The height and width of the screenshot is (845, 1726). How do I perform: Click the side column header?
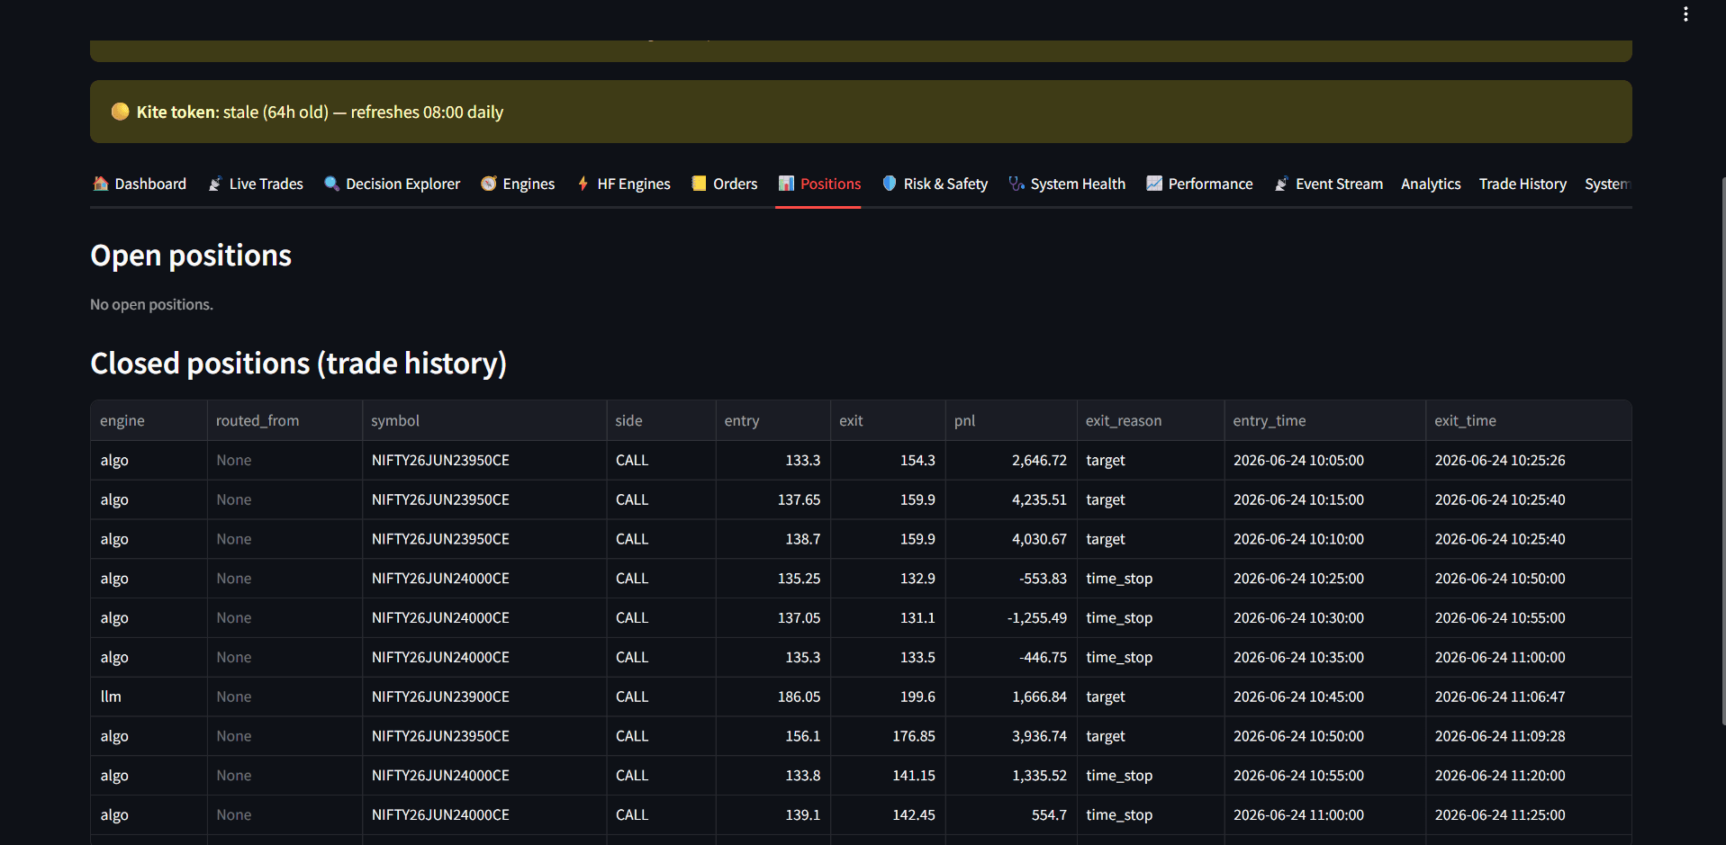tap(661, 420)
